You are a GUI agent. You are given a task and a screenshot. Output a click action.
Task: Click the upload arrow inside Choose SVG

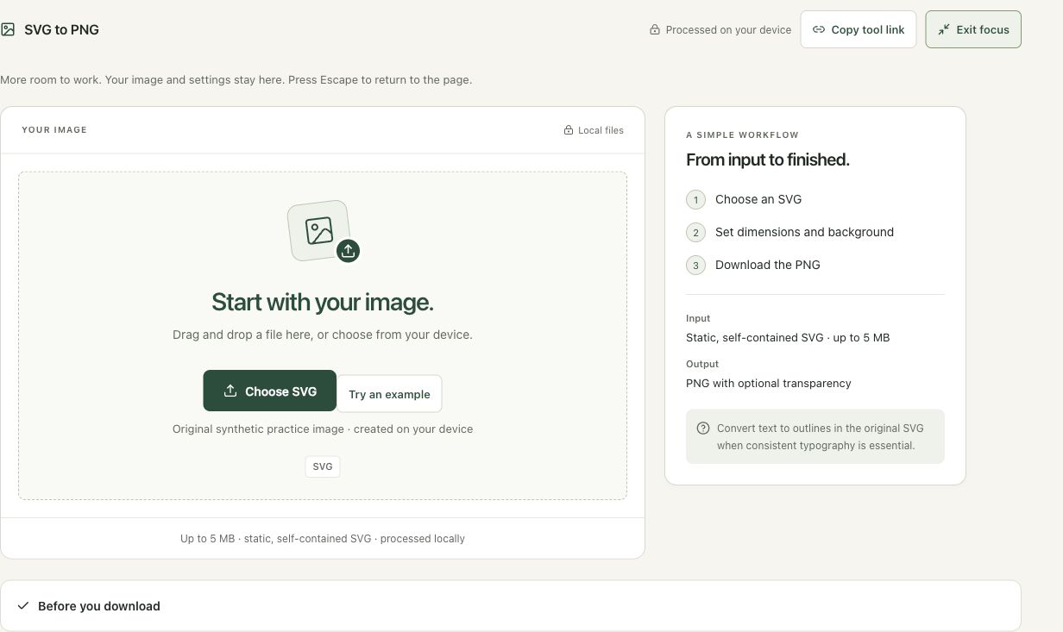[x=230, y=391]
